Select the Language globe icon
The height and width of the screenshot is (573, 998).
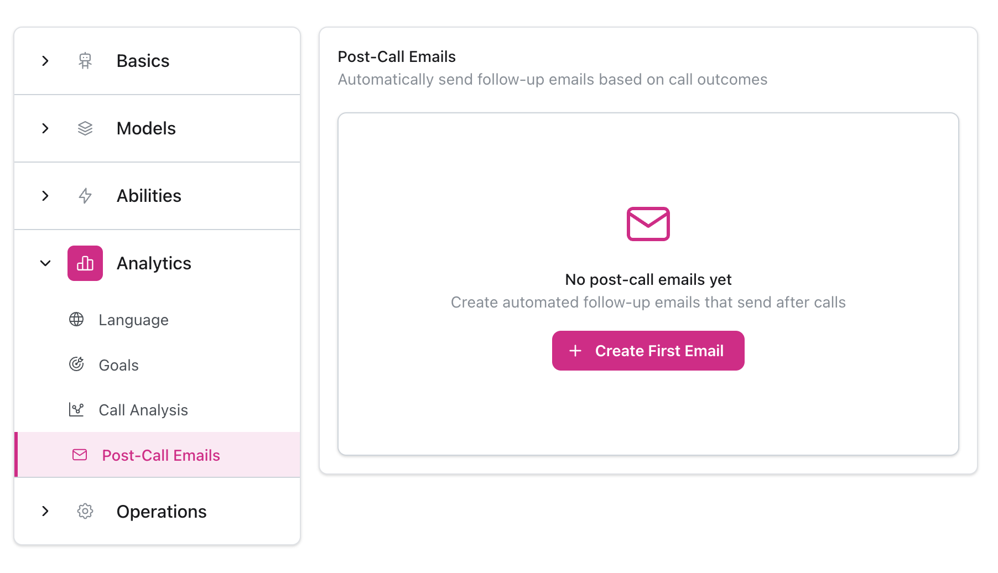77,320
